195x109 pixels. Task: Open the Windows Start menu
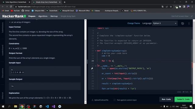pyautogui.click(x=3, y=106)
